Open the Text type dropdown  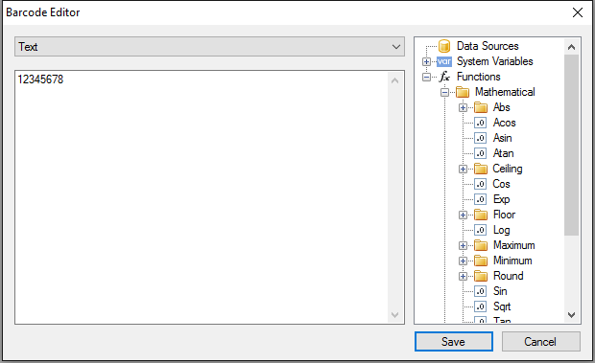tap(209, 47)
